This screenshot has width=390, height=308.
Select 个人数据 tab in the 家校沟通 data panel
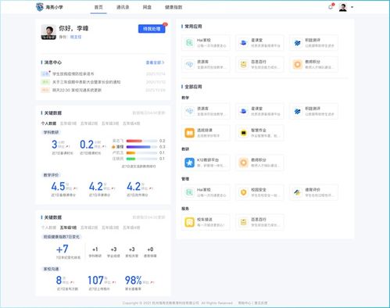(x=48, y=227)
